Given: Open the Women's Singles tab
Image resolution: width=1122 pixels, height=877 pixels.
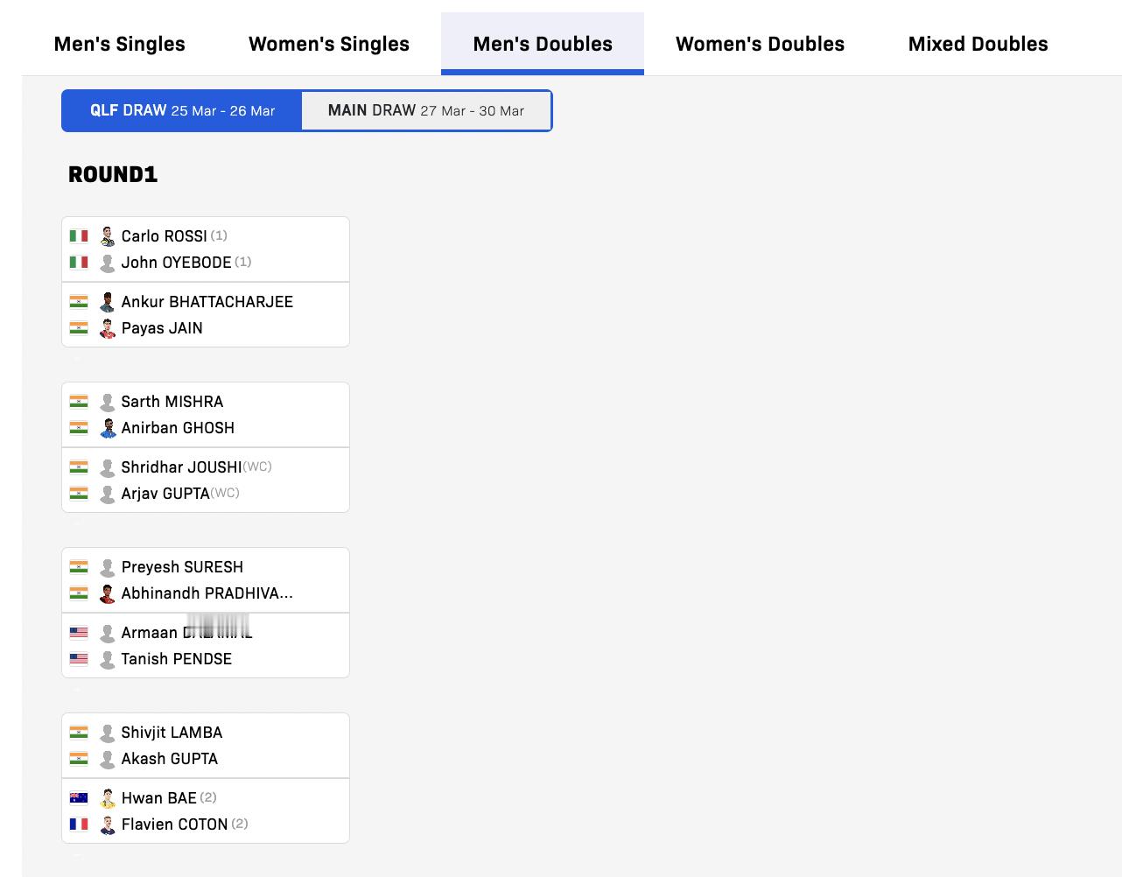Looking at the screenshot, I should 329,44.
